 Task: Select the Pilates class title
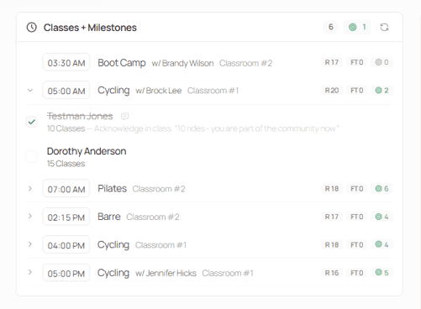point(112,189)
